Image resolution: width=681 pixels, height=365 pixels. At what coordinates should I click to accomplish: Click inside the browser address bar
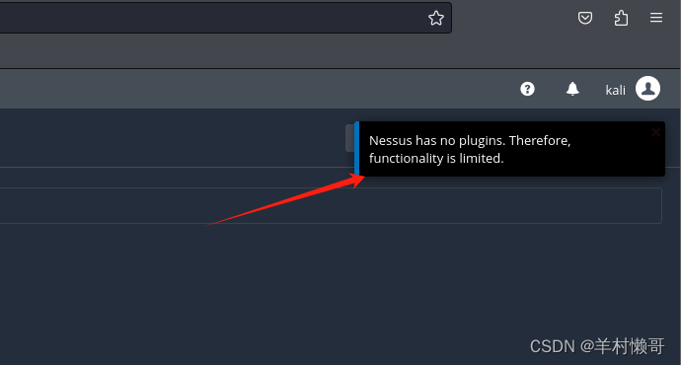coord(208,18)
